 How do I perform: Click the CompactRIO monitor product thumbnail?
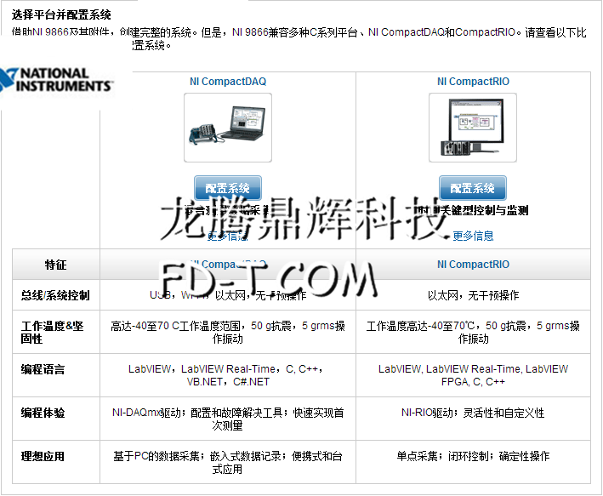point(473,128)
